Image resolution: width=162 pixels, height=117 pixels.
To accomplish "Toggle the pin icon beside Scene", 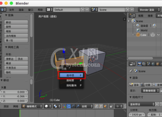I will pos(131,71).
